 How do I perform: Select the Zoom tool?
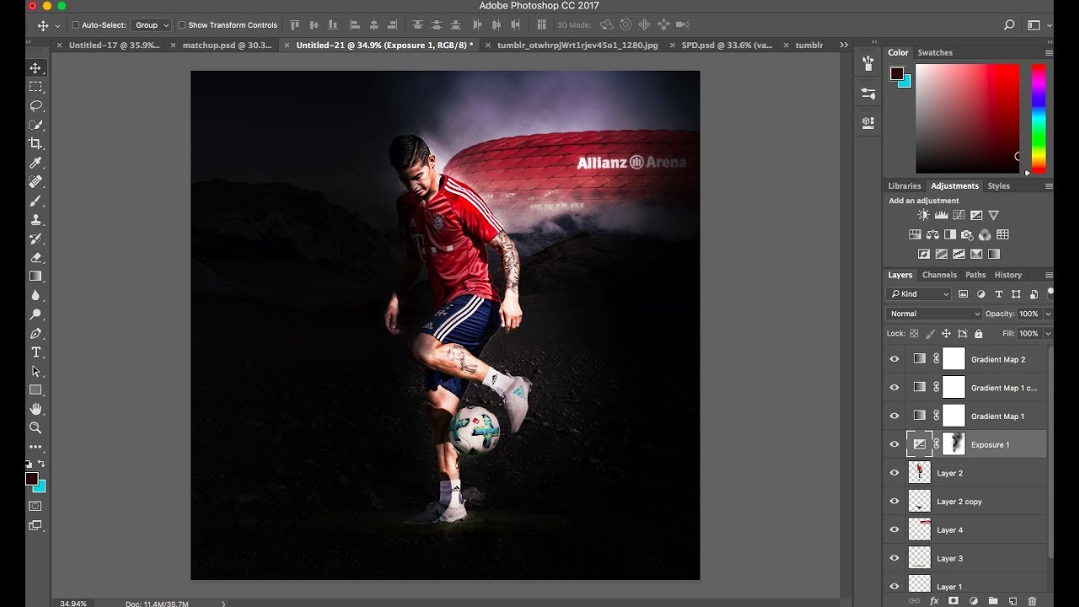[x=35, y=428]
